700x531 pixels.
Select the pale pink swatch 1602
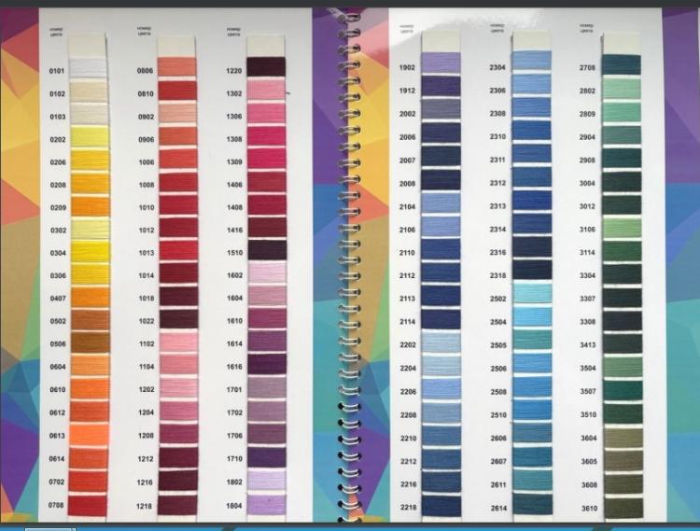click(267, 273)
